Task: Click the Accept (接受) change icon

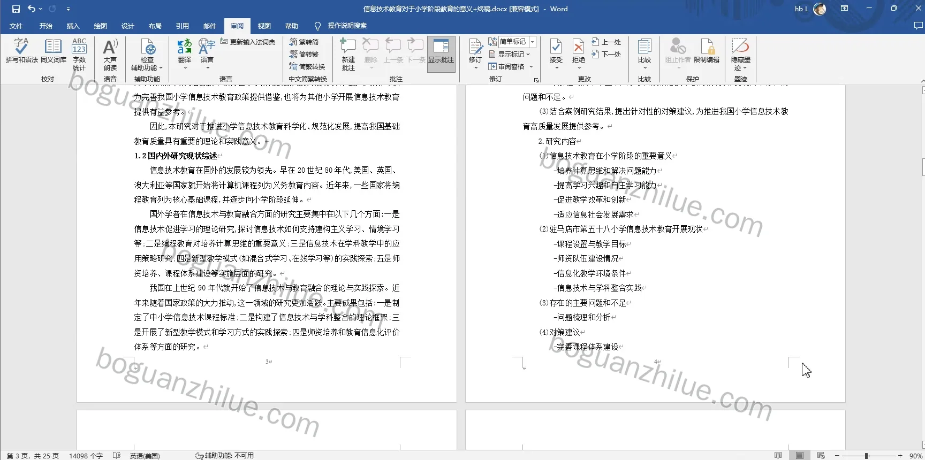Action: click(x=556, y=47)
